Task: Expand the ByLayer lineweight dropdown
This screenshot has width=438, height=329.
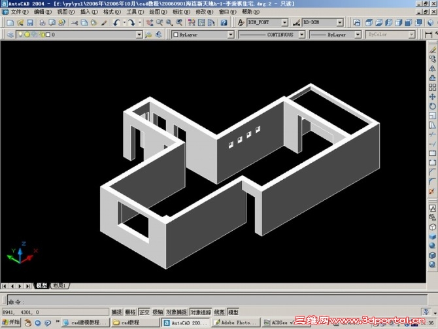Action: (x=358, y=35)
